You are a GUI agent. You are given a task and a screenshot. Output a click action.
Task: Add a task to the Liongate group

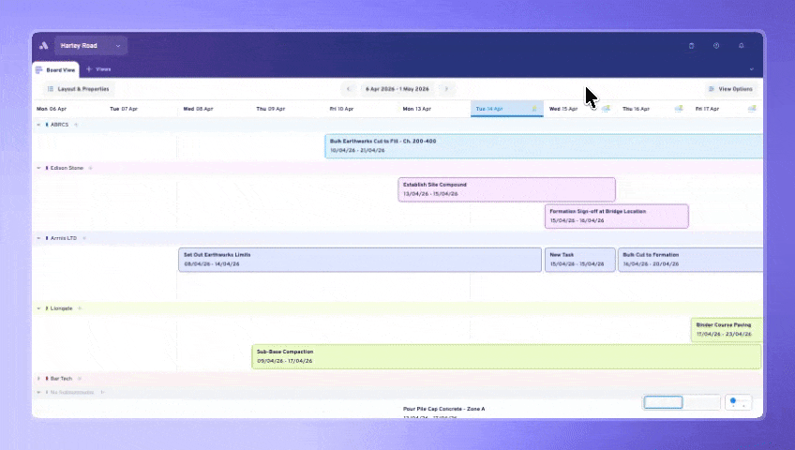(80, 308)
